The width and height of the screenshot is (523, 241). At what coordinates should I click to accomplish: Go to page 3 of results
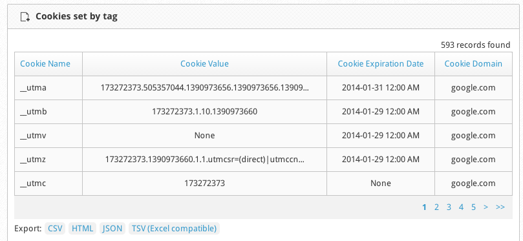[449, 207]
